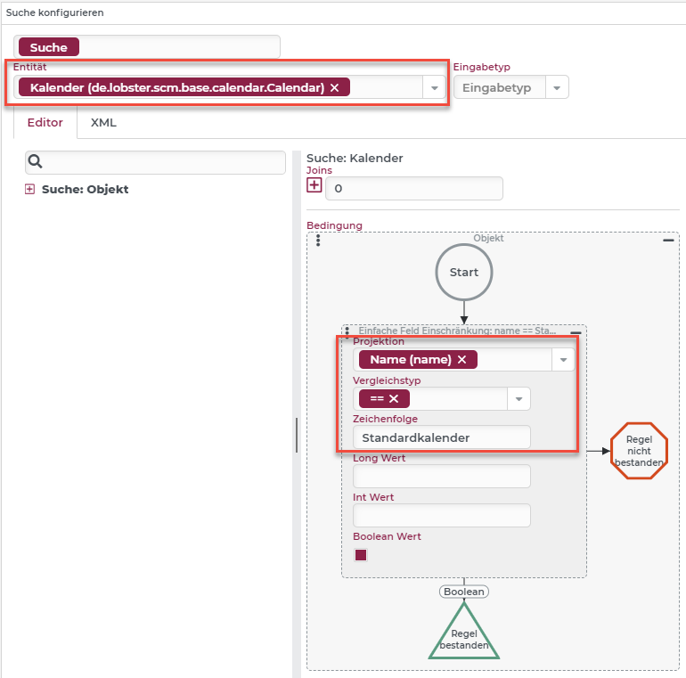Click the Regel nicht bestanden octagon

tap(639, 451)
